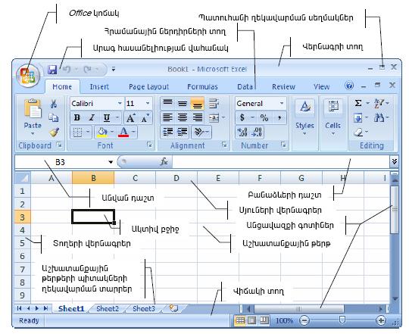Open the Office button menu
Image resolution: width=409 pixels, height=334 pixels.
[28, 75]
